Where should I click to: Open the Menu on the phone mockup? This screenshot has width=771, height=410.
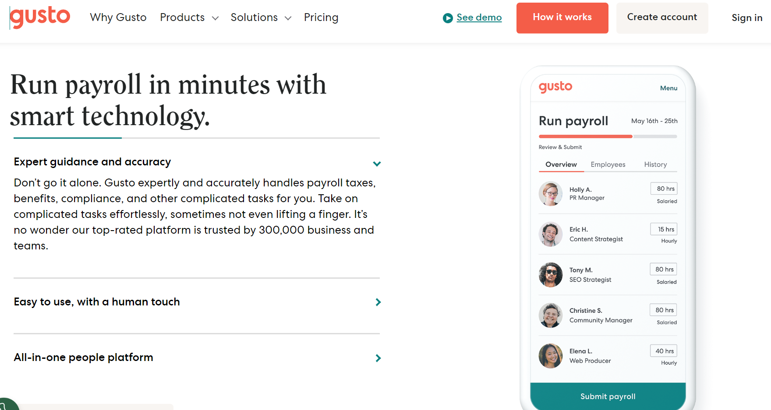(x=668, y=88)
